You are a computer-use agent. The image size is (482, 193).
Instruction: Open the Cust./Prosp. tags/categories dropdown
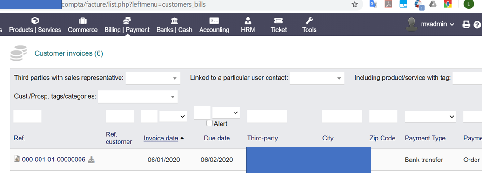(138, 97)
